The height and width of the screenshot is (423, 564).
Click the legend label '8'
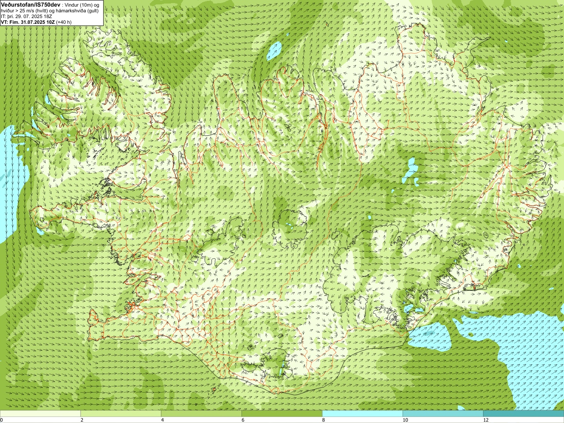coord(324,420)
